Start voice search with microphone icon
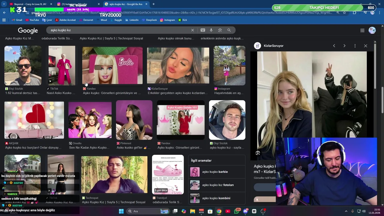 tap(211, 30)
